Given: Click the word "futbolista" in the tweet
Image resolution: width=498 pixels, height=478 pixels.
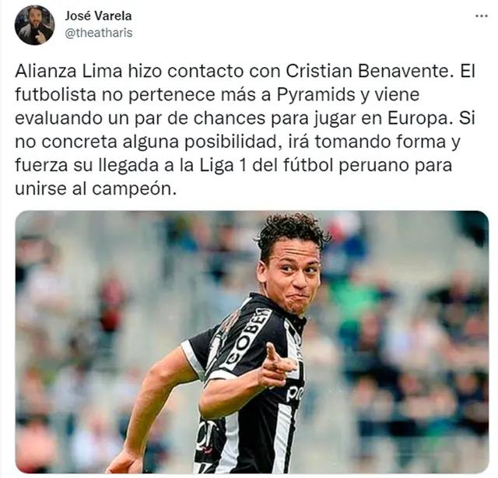Looking at the screenshot, I should (55, 95).
